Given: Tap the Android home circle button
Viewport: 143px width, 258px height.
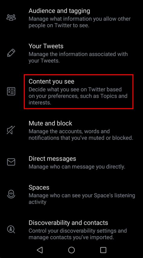Looking at the screenshot, I should pyautogui.click(x=71, y=250).
